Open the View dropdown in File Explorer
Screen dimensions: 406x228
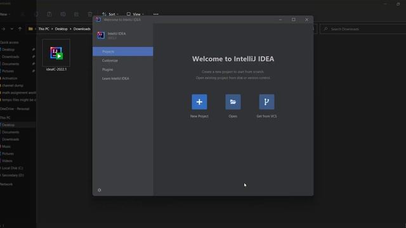[135, 14]
